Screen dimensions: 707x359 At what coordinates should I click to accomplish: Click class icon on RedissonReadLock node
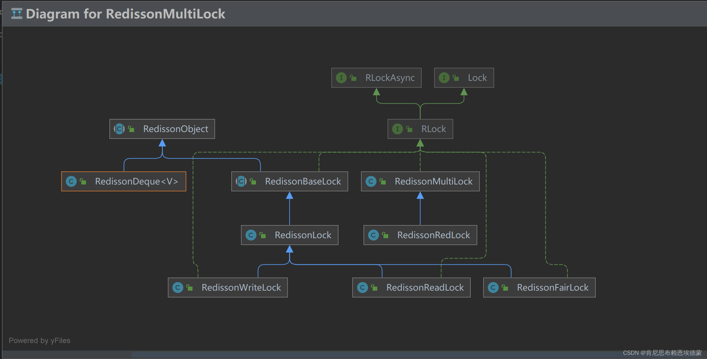(x=363, y=288)
